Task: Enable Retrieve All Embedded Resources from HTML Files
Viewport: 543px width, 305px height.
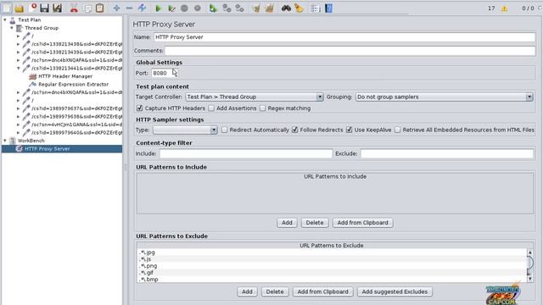Action: coord(398,130)
